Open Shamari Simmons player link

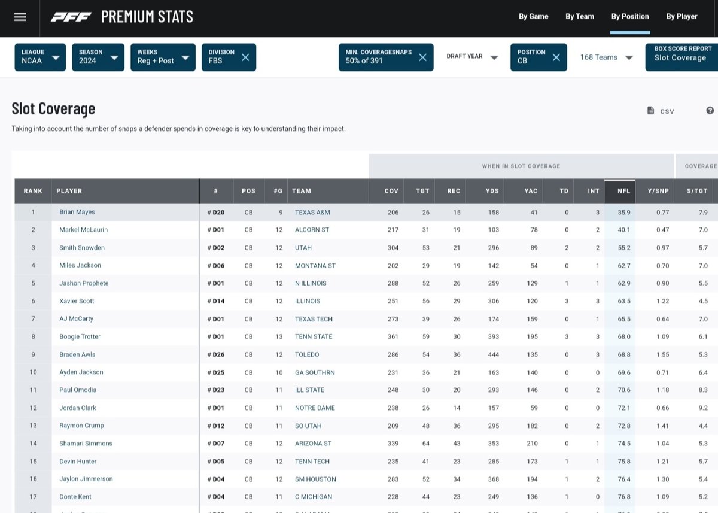tap(86, 444)
